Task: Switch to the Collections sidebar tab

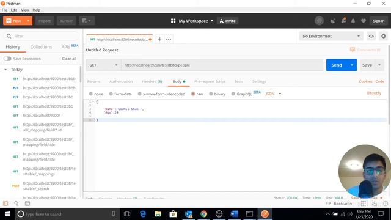Action: [x=41, y=47]
